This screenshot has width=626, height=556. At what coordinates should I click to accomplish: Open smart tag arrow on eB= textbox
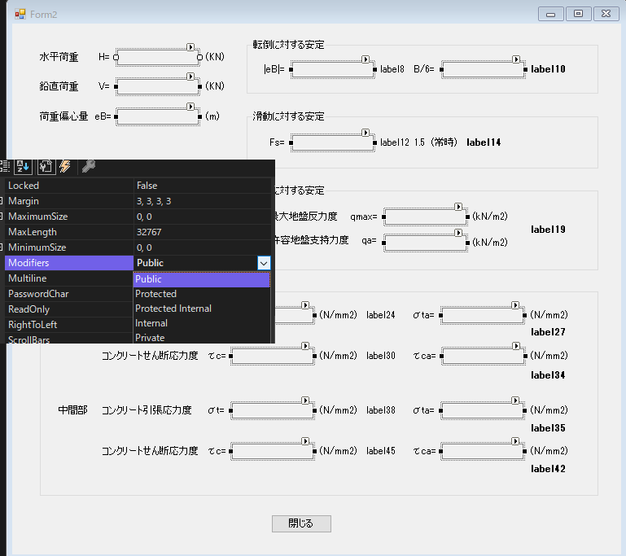coord(190,107)
